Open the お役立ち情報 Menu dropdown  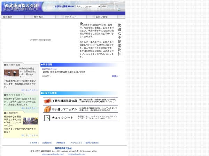tap(88, 7)
